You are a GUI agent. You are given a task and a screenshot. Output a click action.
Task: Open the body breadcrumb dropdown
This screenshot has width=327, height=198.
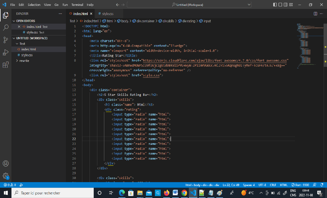(123, 21)
